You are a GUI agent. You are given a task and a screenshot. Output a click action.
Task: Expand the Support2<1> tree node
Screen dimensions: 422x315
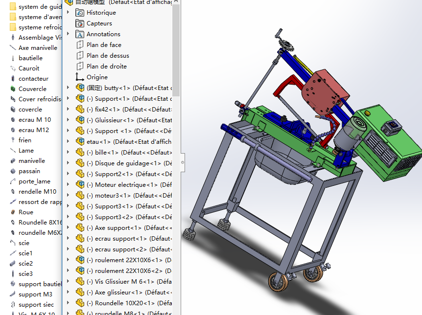tap(68, 174)
